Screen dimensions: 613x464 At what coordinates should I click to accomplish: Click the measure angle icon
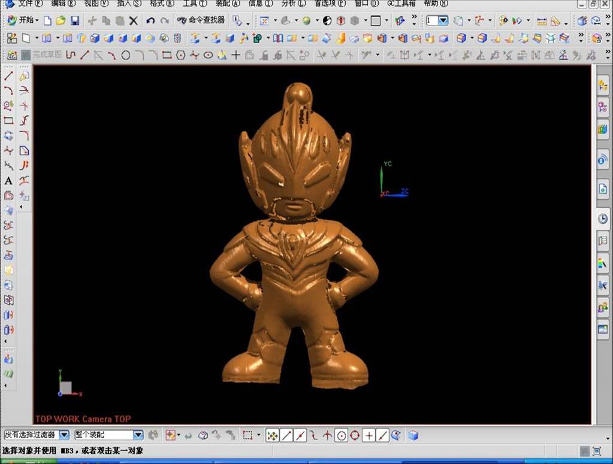click(x=555, y=21)
